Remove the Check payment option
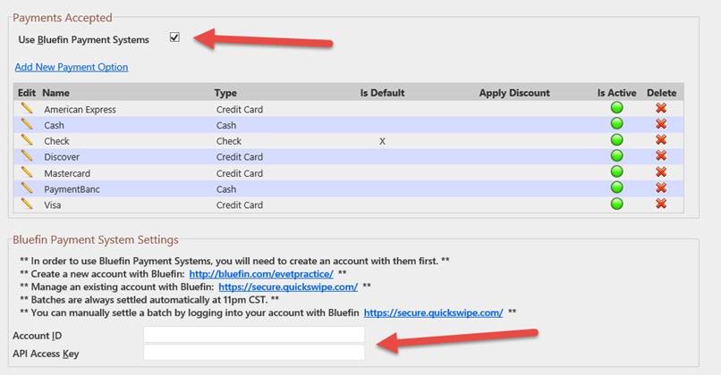This screenshot has height=375, width=721. (x=661, y=139)
